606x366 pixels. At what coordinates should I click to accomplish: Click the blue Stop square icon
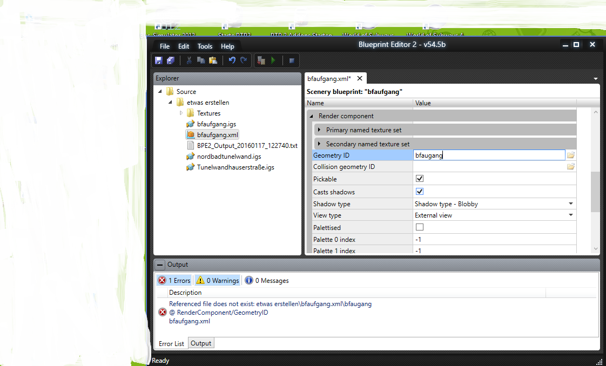292,60
